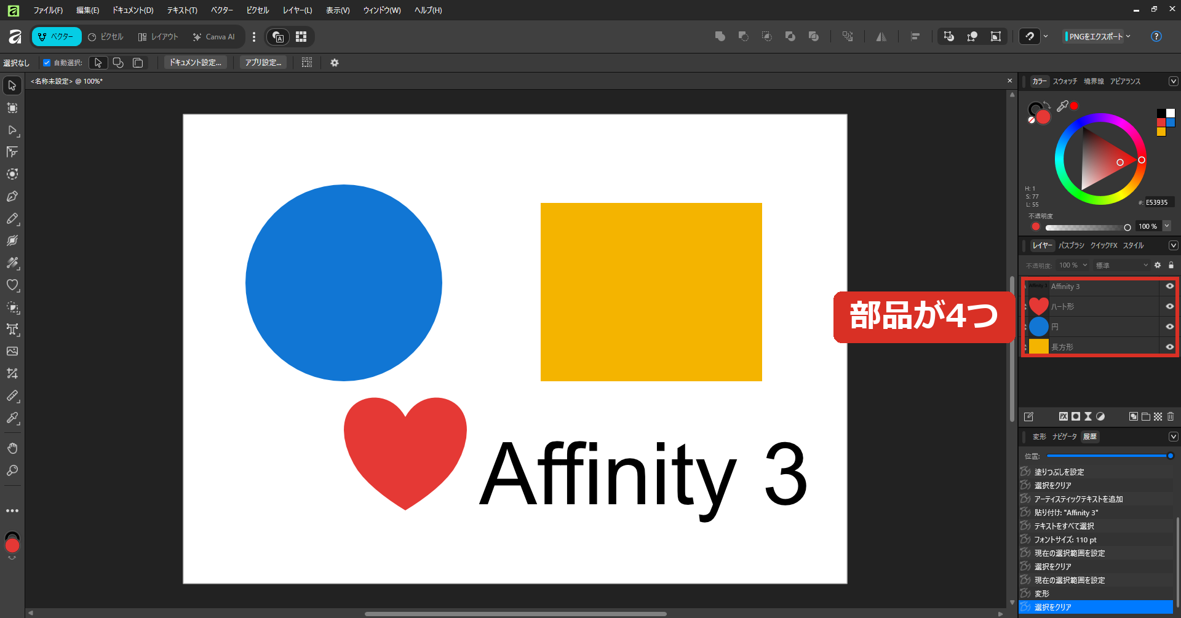Select the Place Image tool
This screenshot has height=618, width=1181.
(12, 352)
